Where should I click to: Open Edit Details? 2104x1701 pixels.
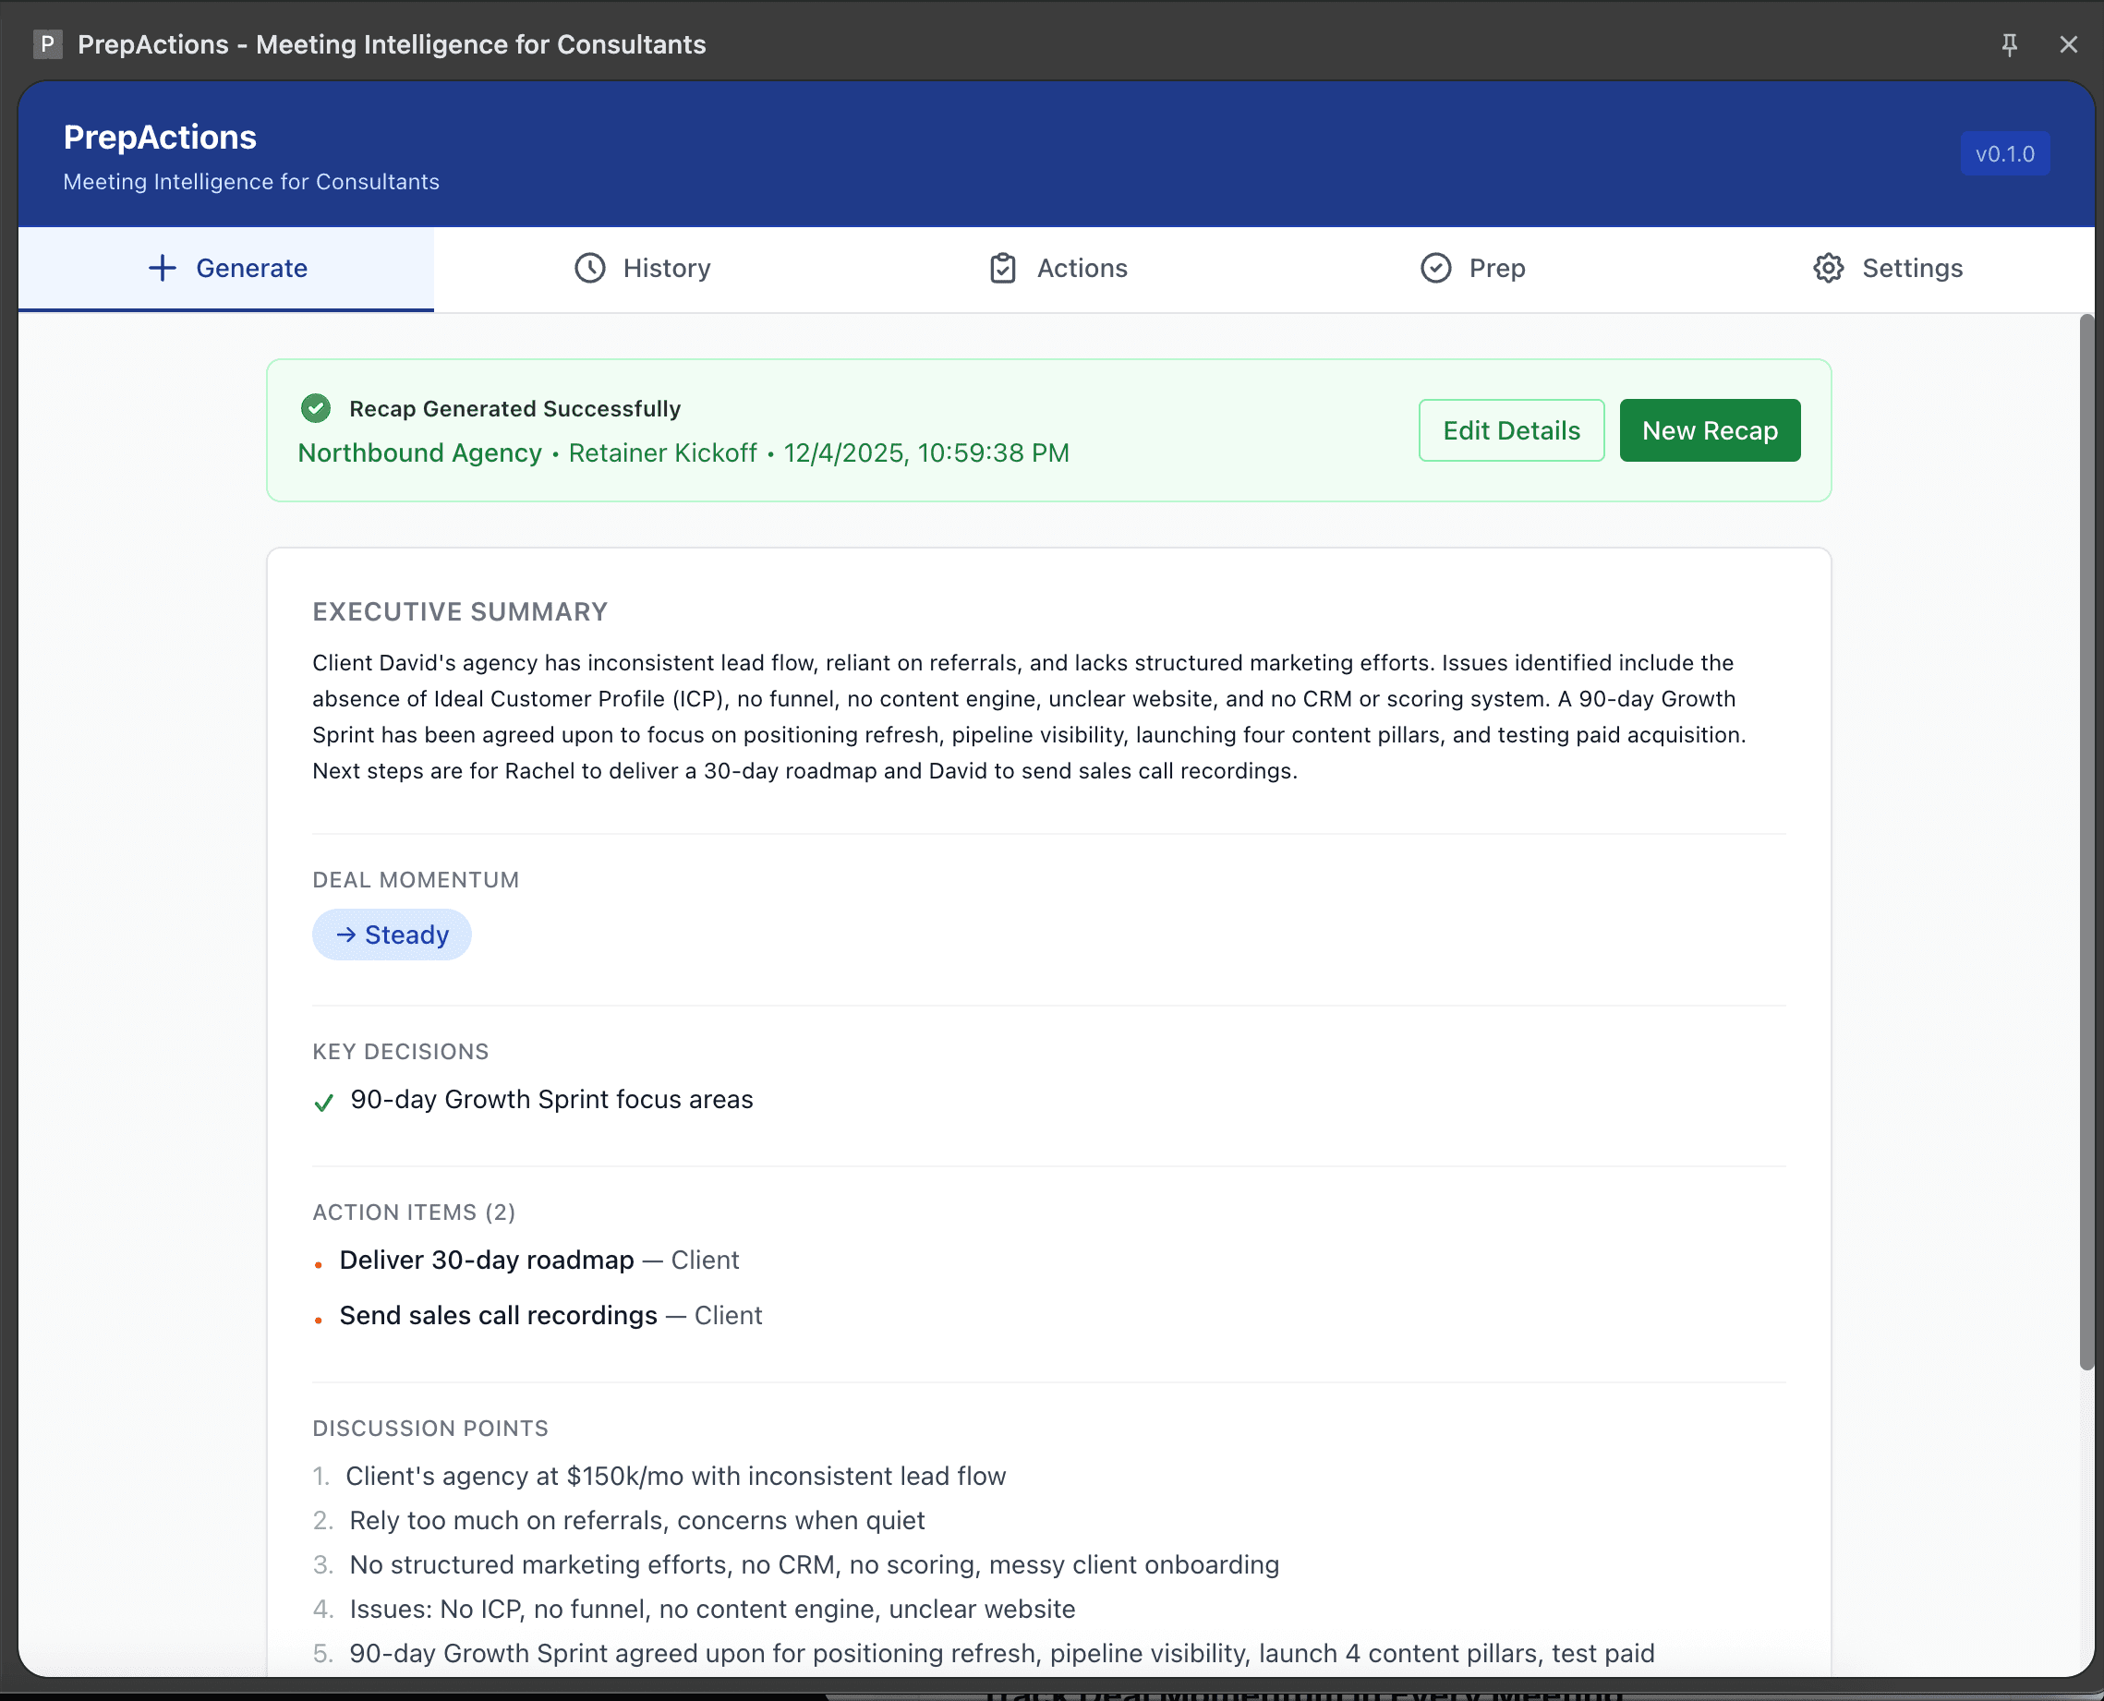[x=1511, y=430]
